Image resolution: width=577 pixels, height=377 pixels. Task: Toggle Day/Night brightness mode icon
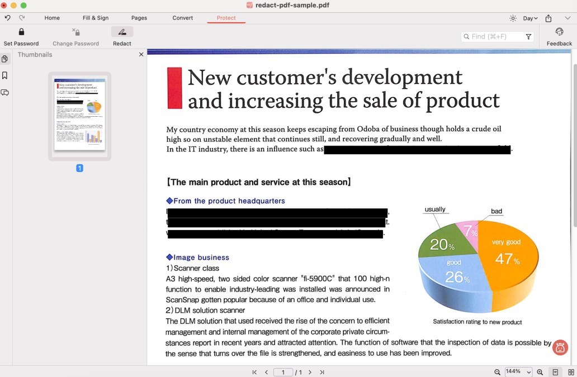(x=513, y=18)
